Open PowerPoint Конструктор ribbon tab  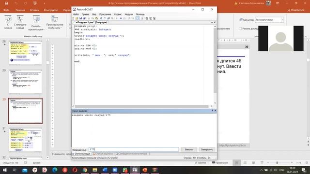[x=51, y=10]
